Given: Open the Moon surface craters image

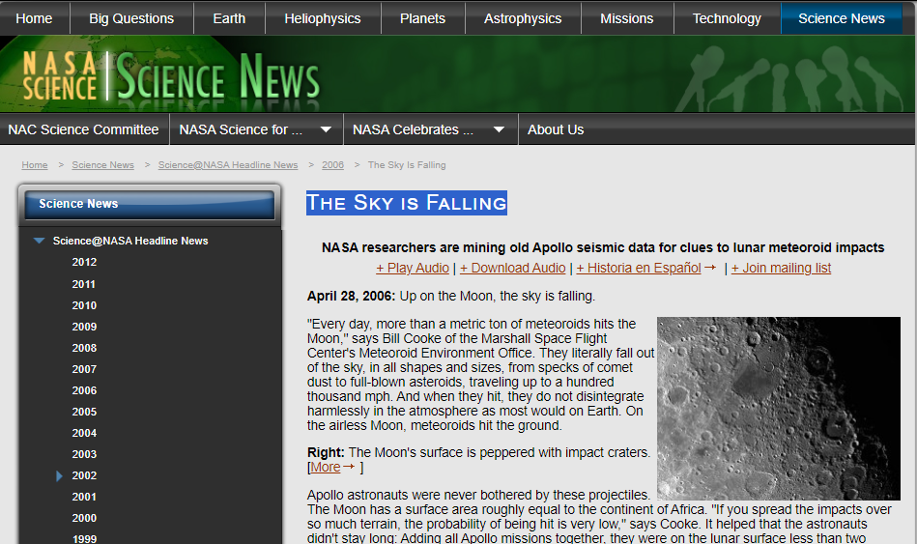Looking at the screenshot, I should point(779,409).
